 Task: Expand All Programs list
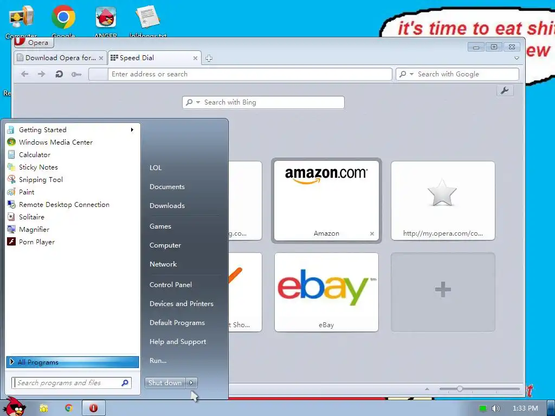[x=73, y=362]
